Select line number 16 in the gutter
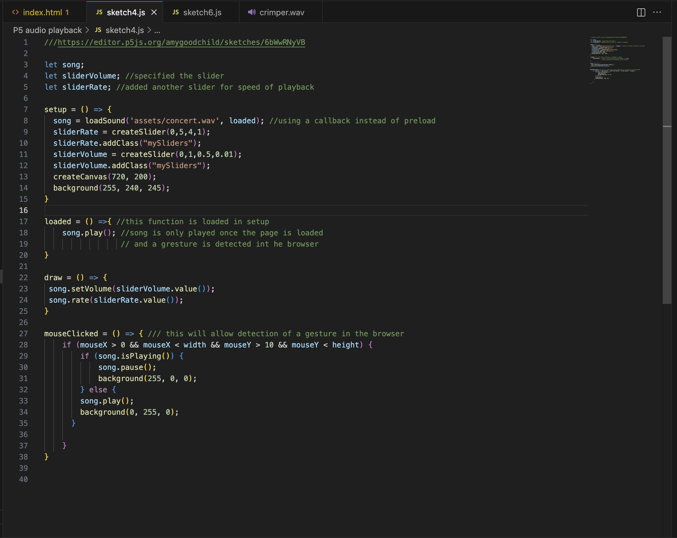 [25, 210]
